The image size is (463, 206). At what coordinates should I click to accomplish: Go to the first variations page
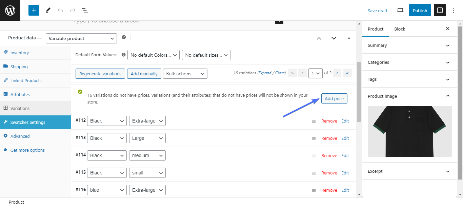(293, 73)
